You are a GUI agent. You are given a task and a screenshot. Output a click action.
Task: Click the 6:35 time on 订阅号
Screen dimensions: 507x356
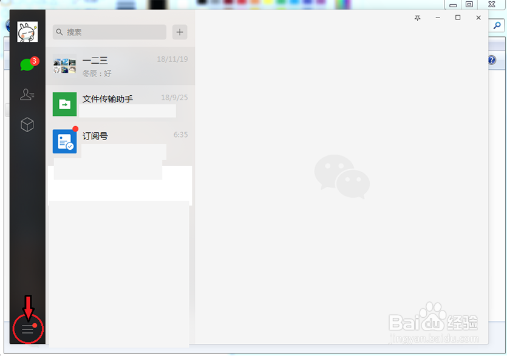click(180, 135)
